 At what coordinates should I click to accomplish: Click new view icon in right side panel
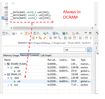click(96, 44)
